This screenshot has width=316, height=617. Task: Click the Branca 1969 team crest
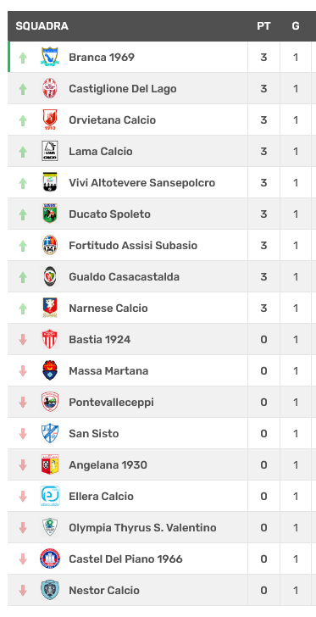pyautogui.click(x=50, y=57)
